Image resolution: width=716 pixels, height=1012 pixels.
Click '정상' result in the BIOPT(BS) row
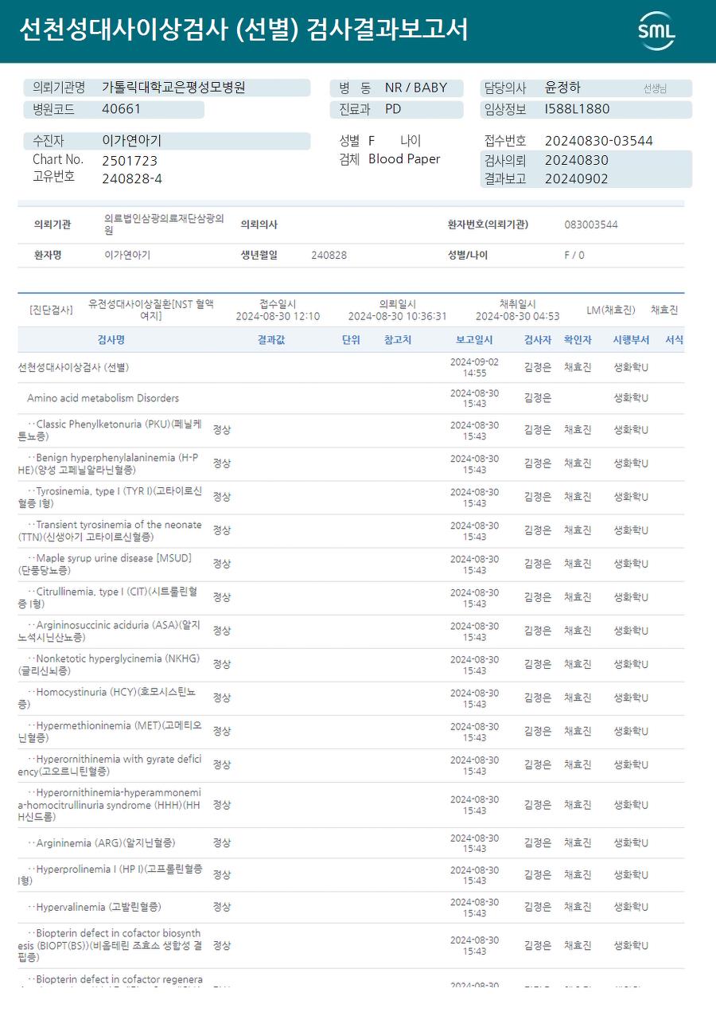pyautogui.click(x=222, y=945)
